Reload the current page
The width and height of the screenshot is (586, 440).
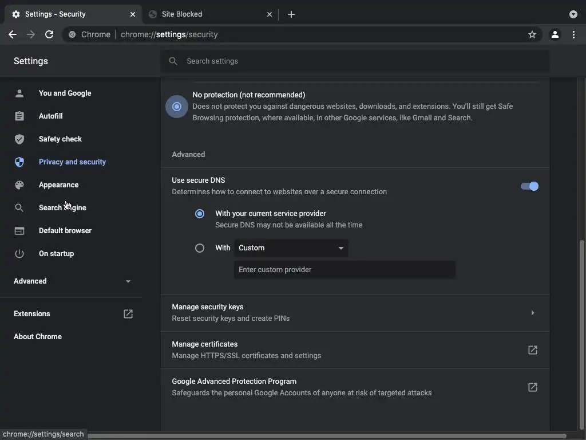pyautogui.click(x=49, y=34)
